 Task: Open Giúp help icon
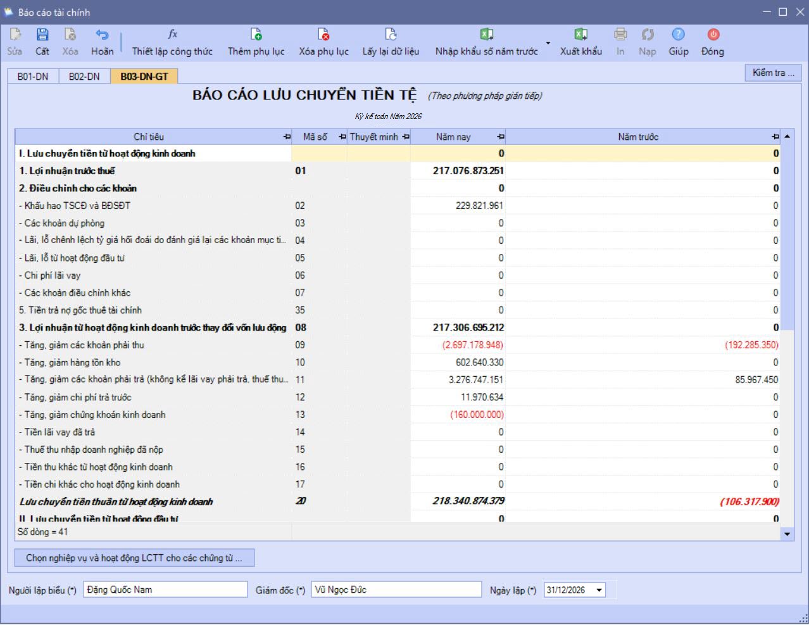pyautogui.click(x=678, y=35)
